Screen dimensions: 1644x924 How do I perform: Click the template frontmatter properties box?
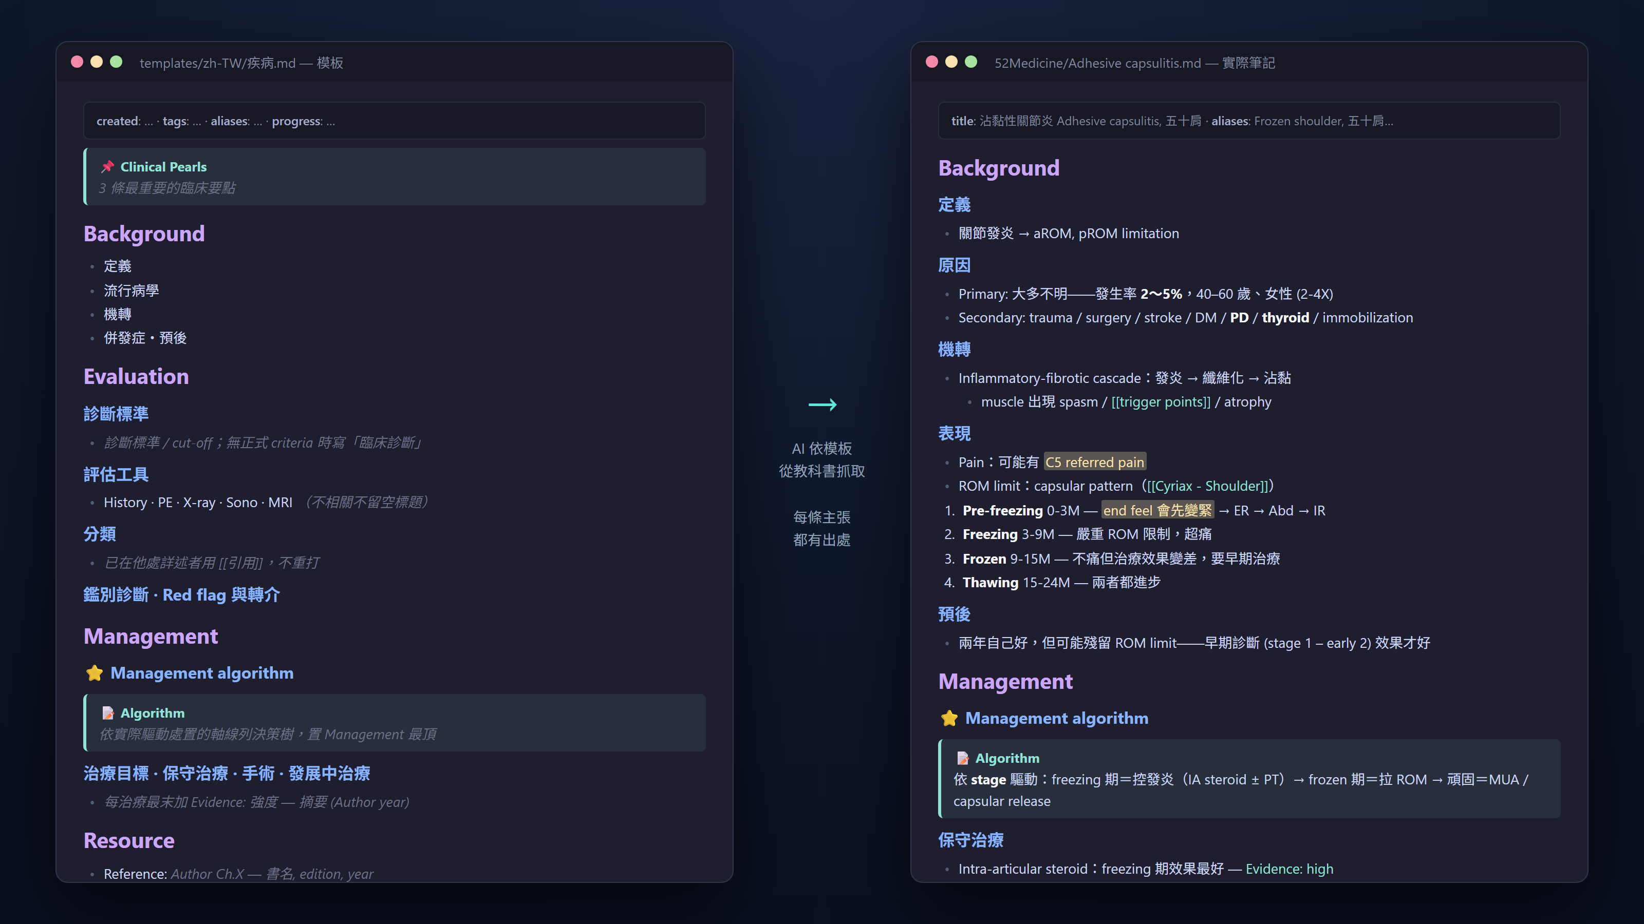(395, 121)
